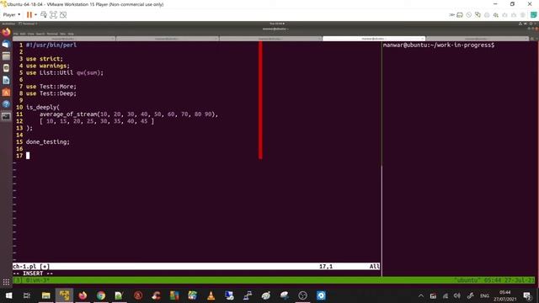Open Windows notification center
539x303 pixels.
(527, 295)
